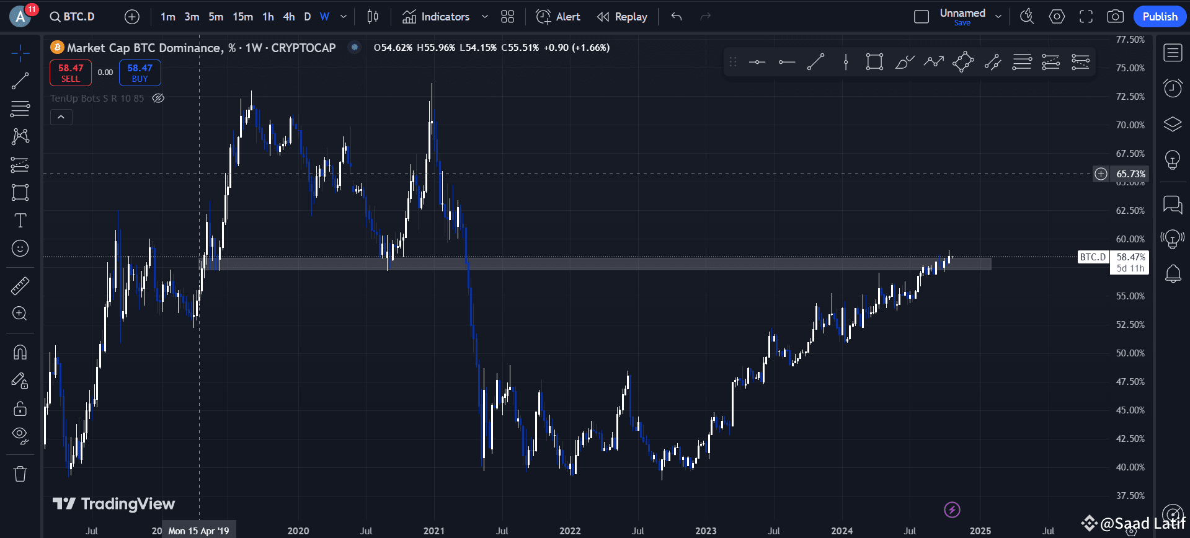Toggle stay in drawing mode pencil-lock
The width and height of the screenshot is (1190, 538).
(x=20, y=381)
